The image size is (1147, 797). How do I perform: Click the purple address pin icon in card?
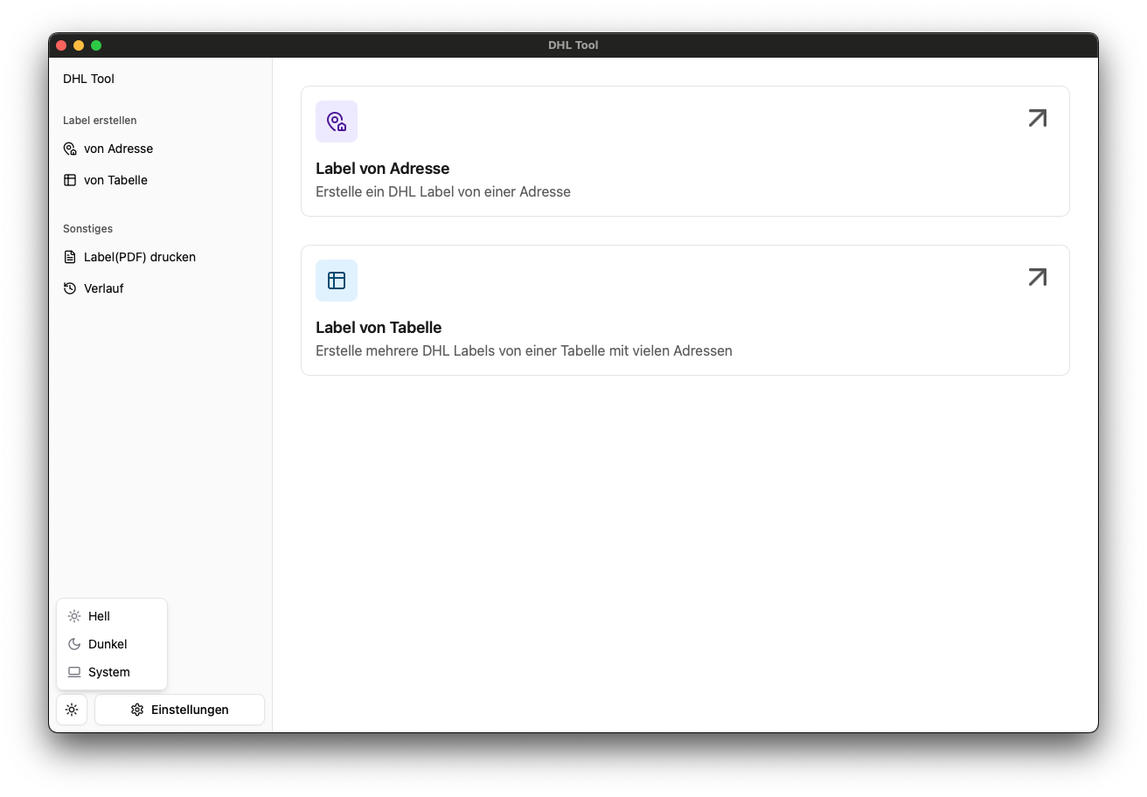pos(337,121)
